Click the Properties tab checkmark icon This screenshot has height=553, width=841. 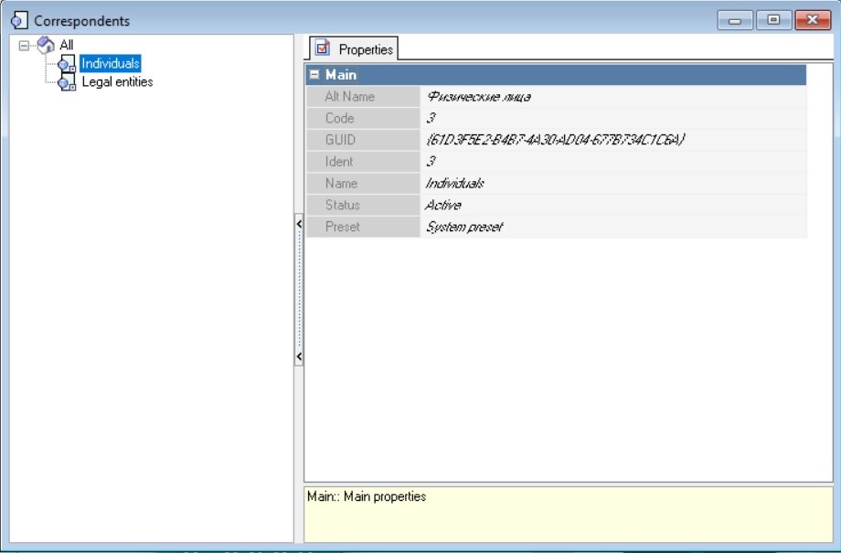click(x=323, y=48)
